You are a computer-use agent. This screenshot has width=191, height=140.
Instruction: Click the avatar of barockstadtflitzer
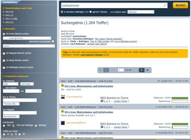tap(63, 123)
